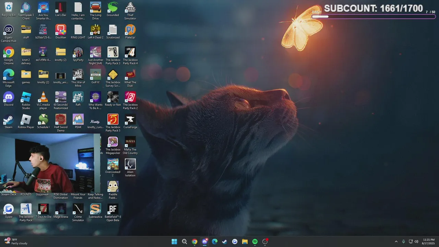
Task: Select the 60 Seconds! Reatomized icon
Action: tap(61, 101)
